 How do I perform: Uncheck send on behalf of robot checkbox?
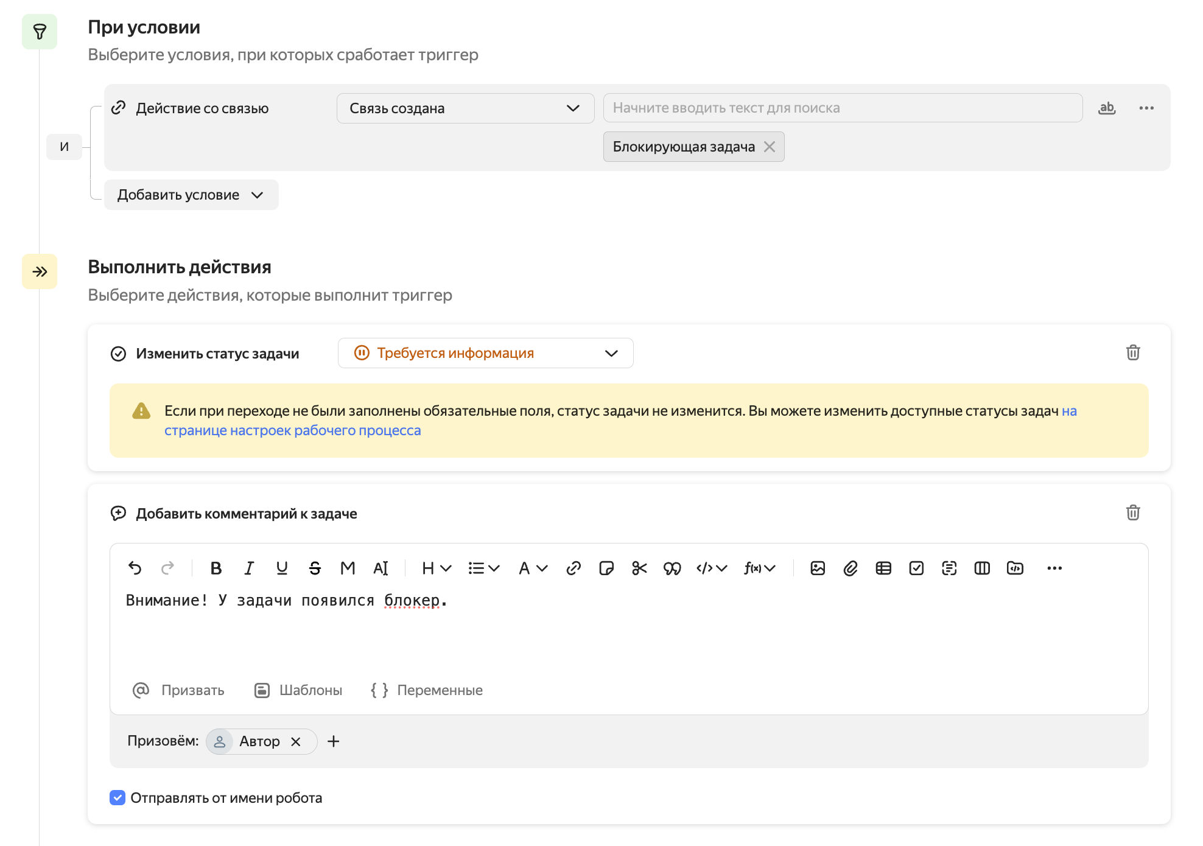coord(117,797)
